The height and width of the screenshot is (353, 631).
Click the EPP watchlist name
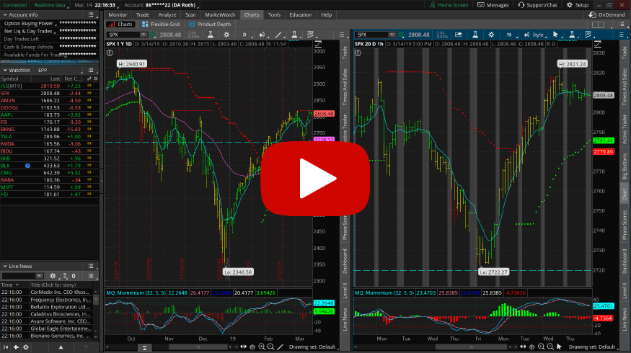43,70
